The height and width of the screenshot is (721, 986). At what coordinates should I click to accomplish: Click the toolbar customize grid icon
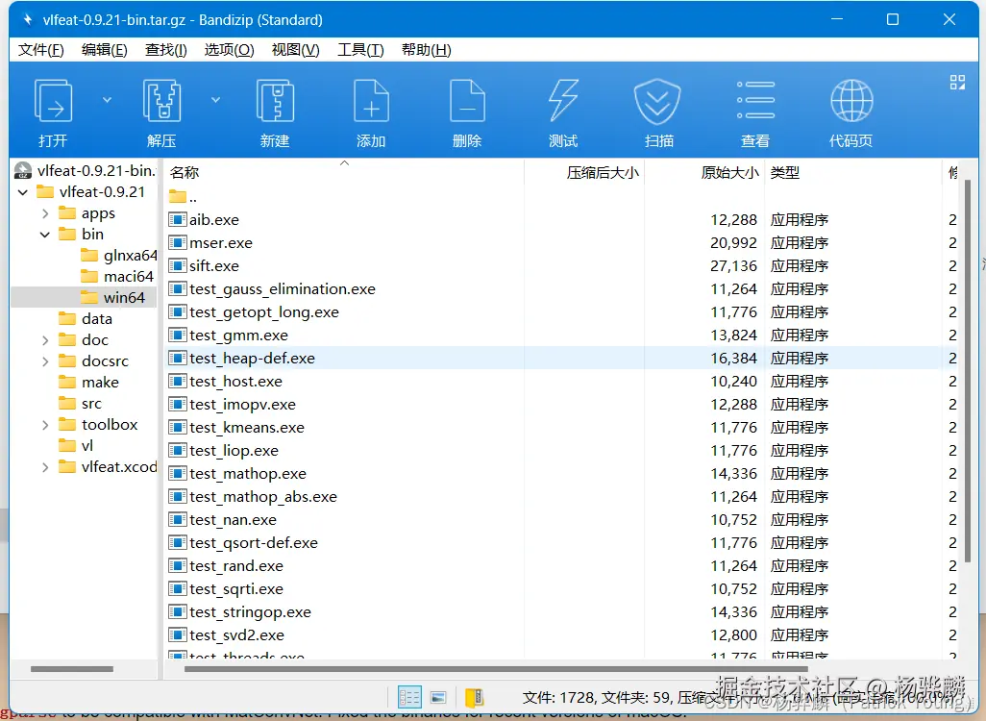[x=957, y=83]
